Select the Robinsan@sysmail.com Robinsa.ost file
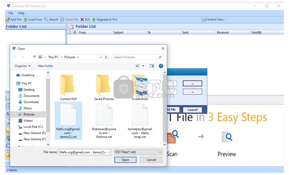Image resolution: width=289 pixels, height=175 pixels. 104,121
